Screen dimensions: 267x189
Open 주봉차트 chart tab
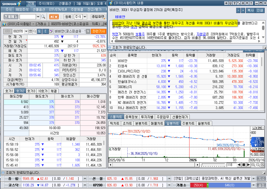(x=188, y=123)
